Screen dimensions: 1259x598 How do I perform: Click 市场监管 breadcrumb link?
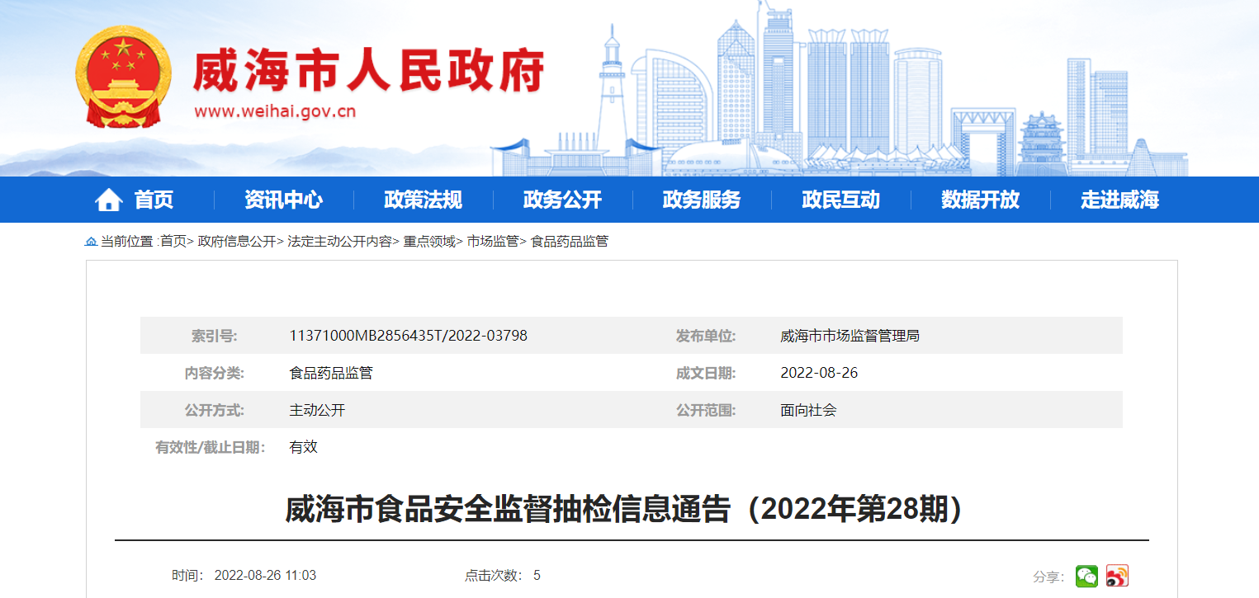[492, 242]
